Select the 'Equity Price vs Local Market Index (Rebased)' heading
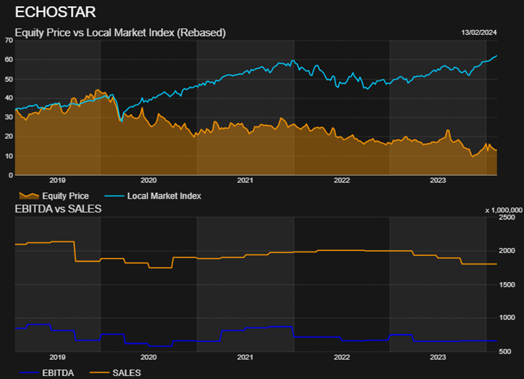The image size is (524, 379). [120, 33]
